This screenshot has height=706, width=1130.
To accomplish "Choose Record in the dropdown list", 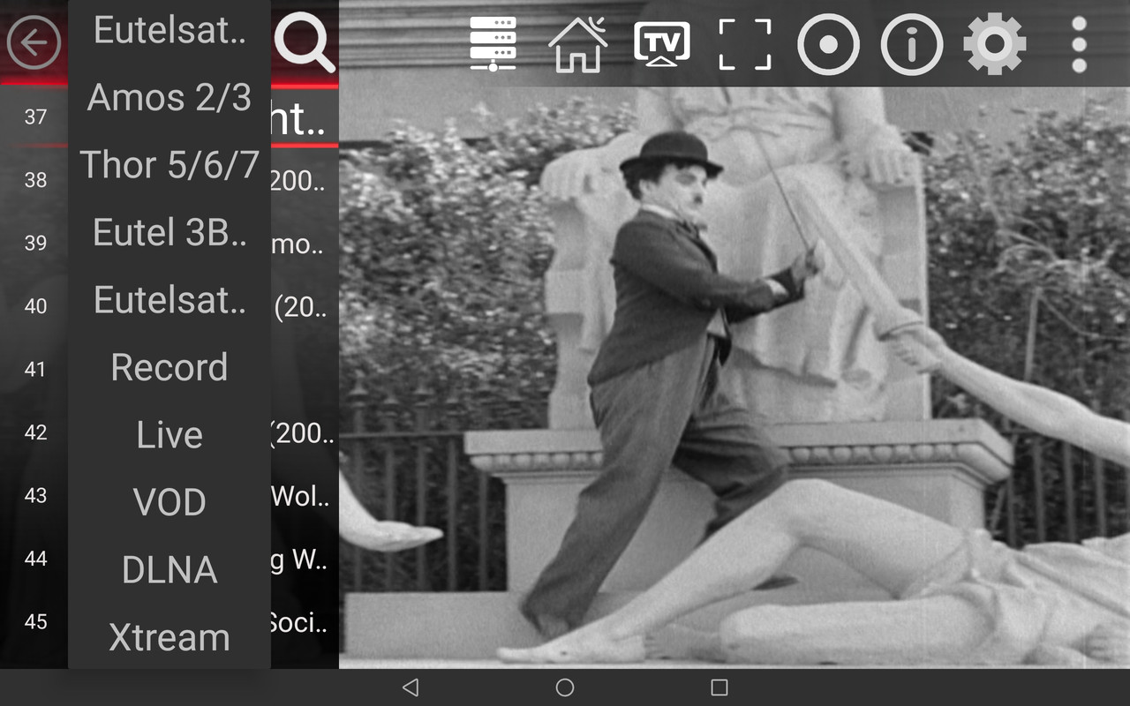I will [169, 367].
